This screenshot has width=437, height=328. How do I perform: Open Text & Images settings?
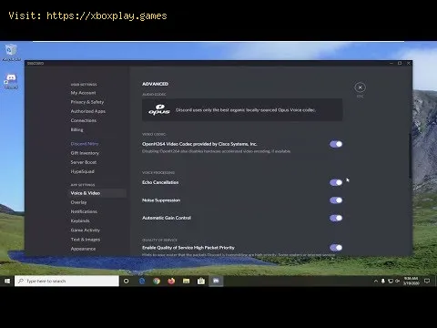(x=86, y=240)
